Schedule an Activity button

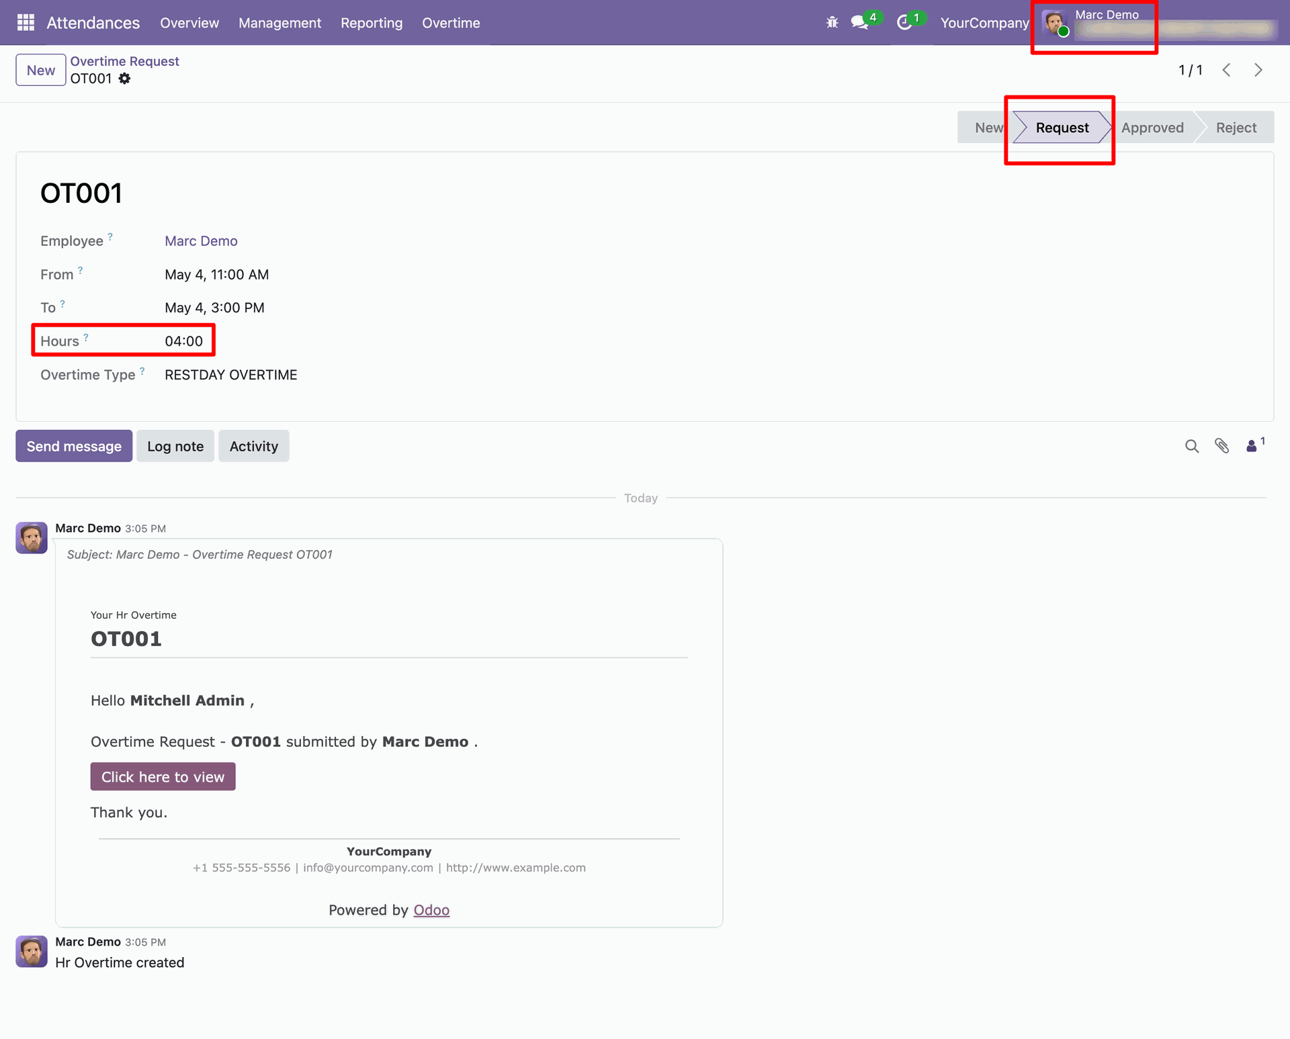(254, 446)
